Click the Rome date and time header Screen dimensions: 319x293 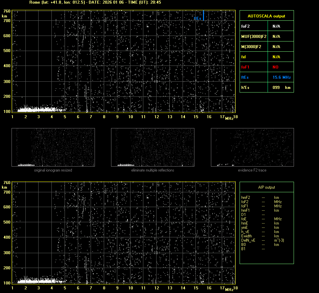(x=95, y=2)
